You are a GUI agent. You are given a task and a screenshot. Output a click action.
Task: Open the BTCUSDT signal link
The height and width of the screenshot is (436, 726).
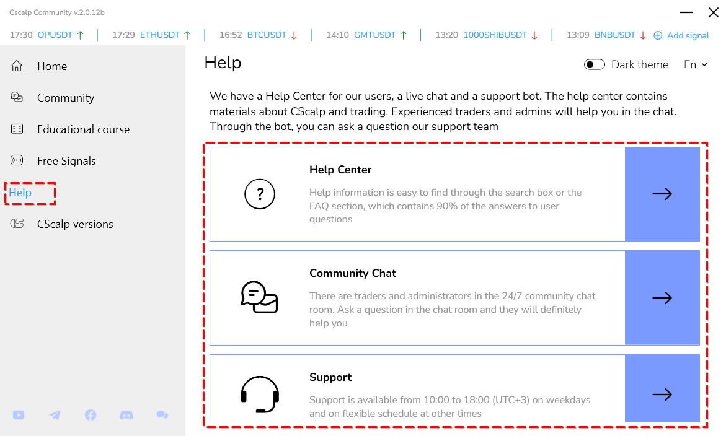pyautogui.click(x=267, y=35)
